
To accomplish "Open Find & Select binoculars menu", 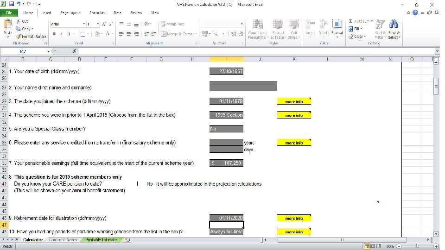I will tap(394, 29).
